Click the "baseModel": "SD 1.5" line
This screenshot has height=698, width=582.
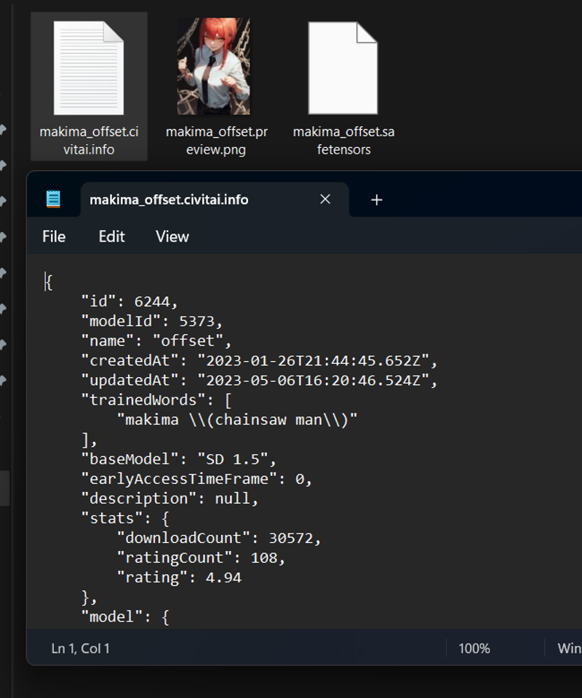[178, 459]
